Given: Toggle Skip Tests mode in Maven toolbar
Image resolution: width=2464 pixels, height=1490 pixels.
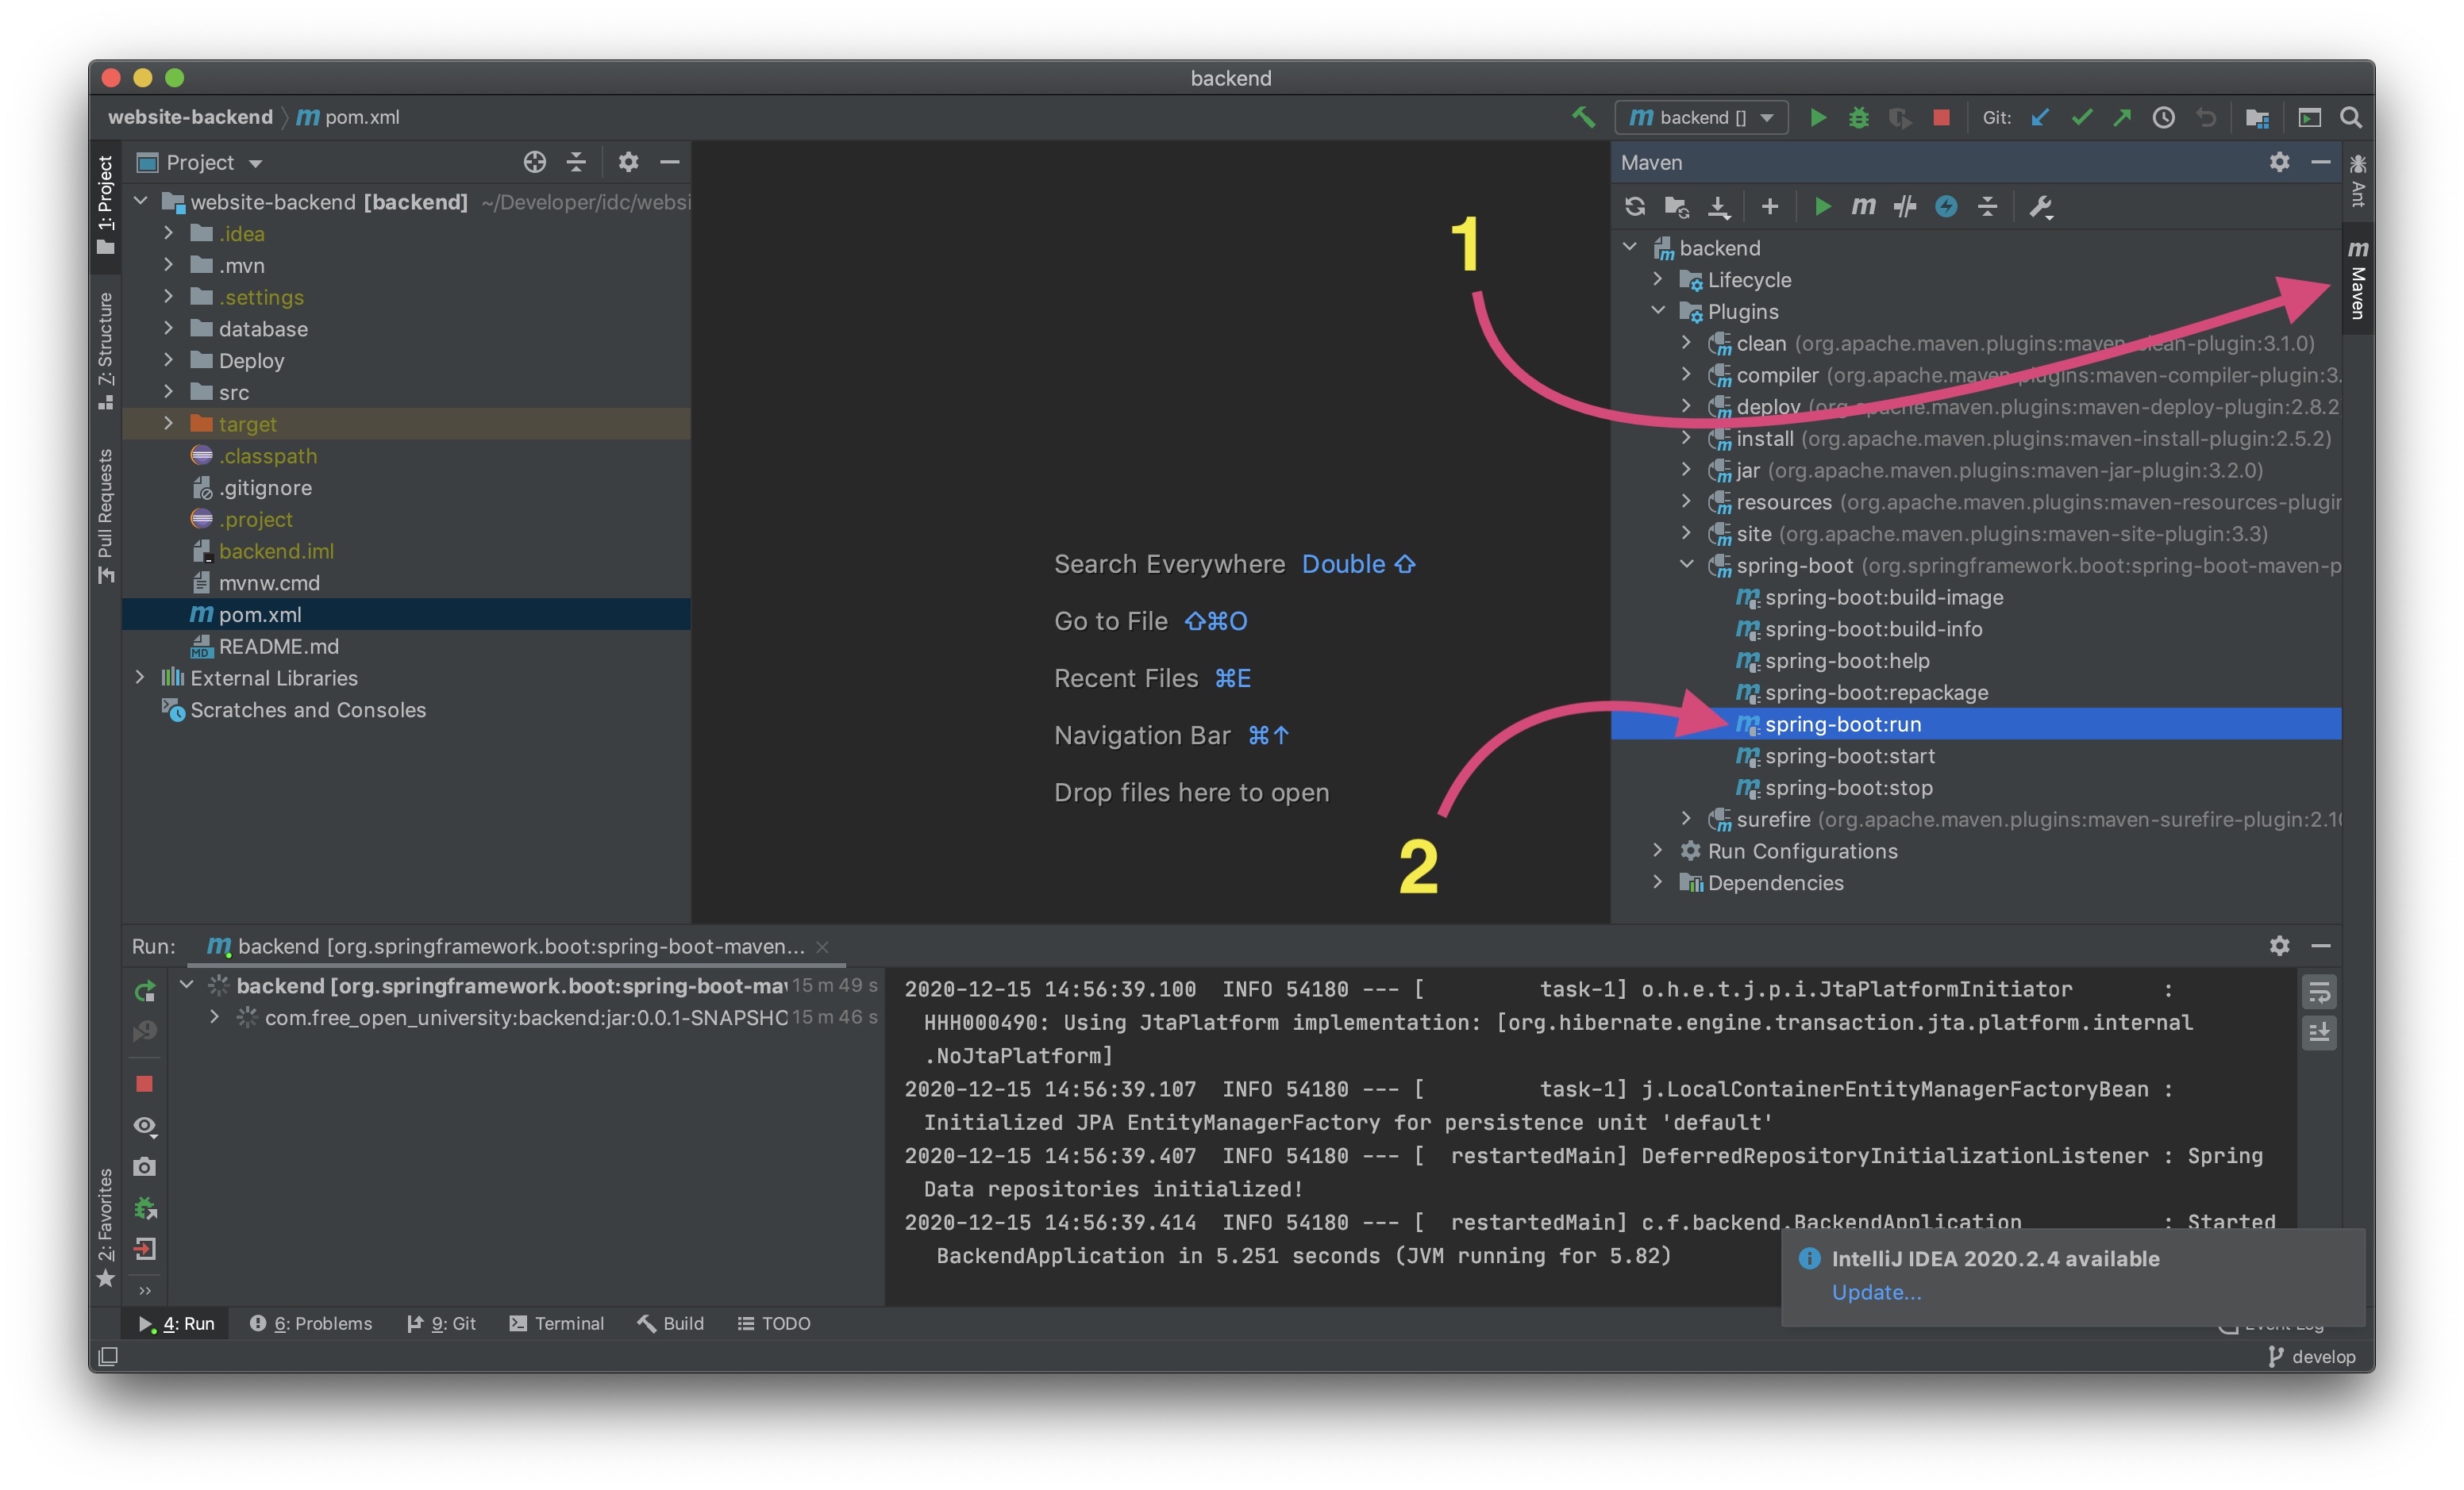Looking at the screenshot, I should point(1945,207).
